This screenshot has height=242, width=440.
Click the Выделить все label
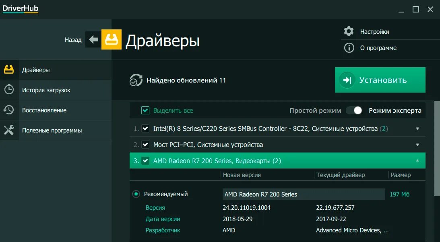click(173, 111)
